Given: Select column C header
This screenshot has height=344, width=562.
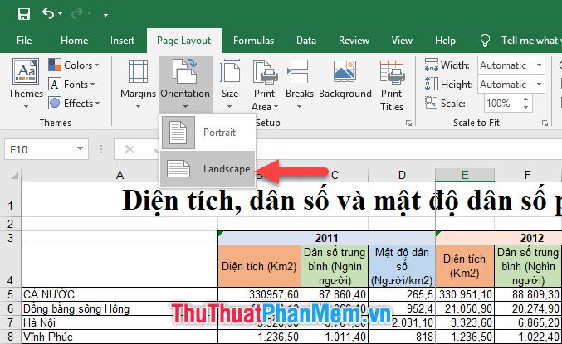Looking at the screenshot, I should pos(335,175).
